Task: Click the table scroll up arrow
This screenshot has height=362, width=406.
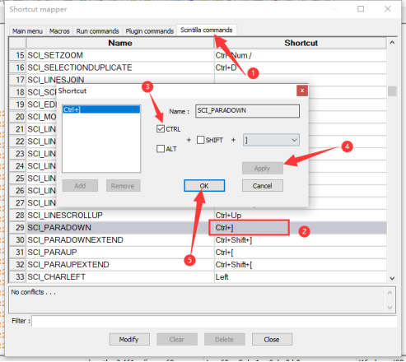Action: coord(392,43)
